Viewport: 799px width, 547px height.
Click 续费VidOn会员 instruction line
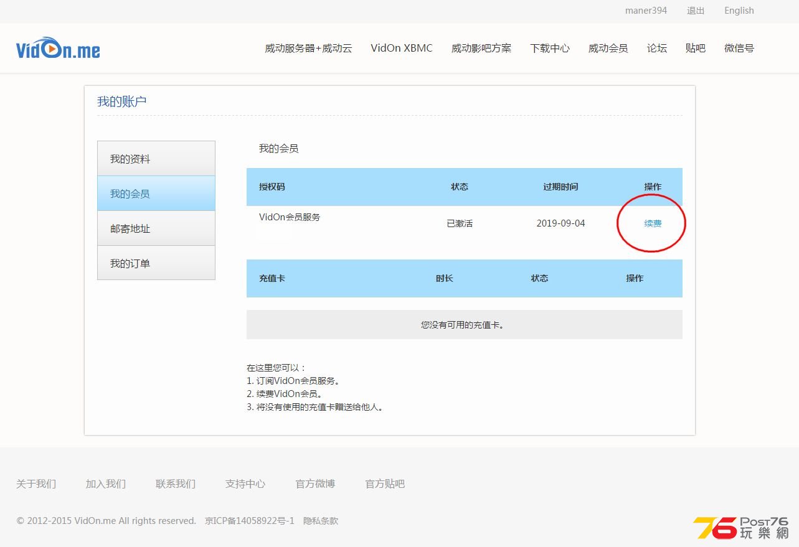coord(285,394)
